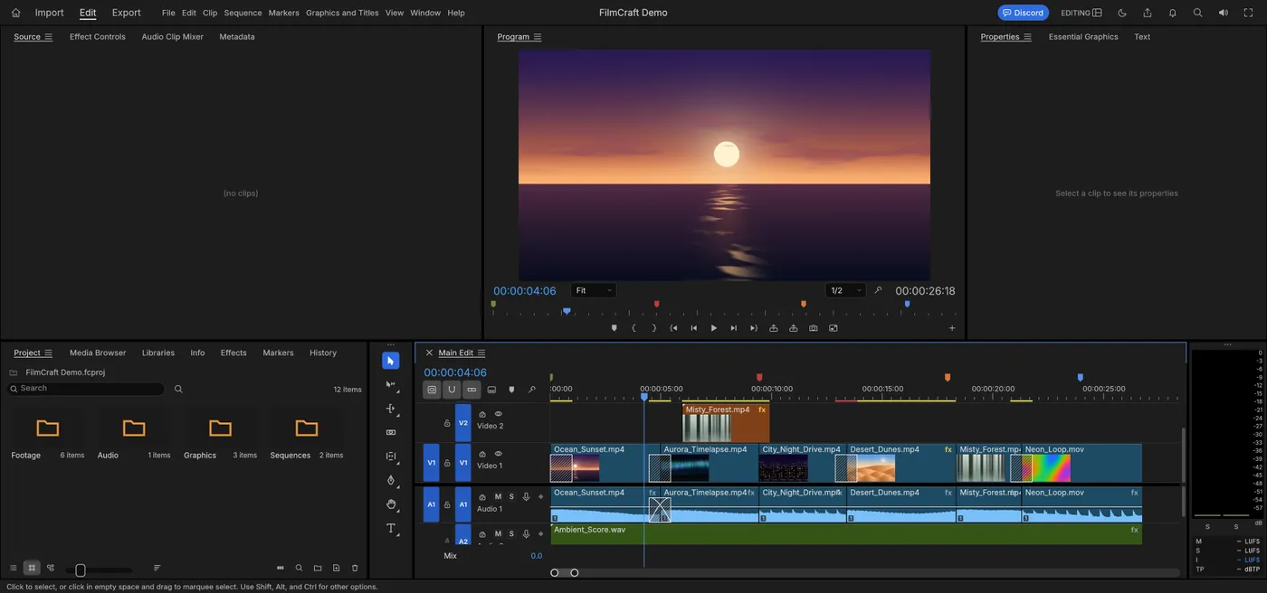Switch to the Essential Graphics tab
The image size is (1267, 593).
1083,37
